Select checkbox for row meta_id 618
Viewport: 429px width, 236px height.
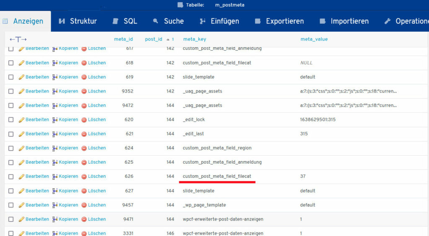coord(11,63)
